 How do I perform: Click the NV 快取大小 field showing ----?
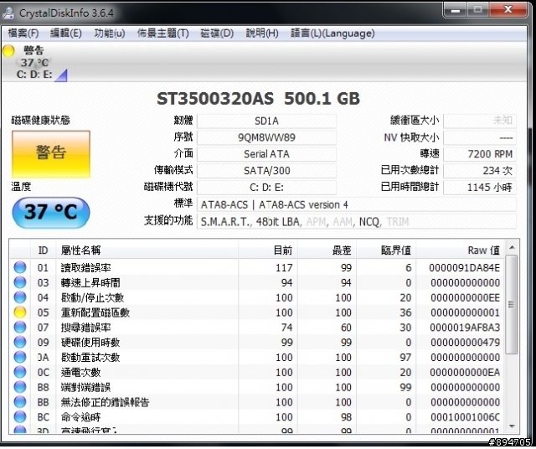coord(480,137)
